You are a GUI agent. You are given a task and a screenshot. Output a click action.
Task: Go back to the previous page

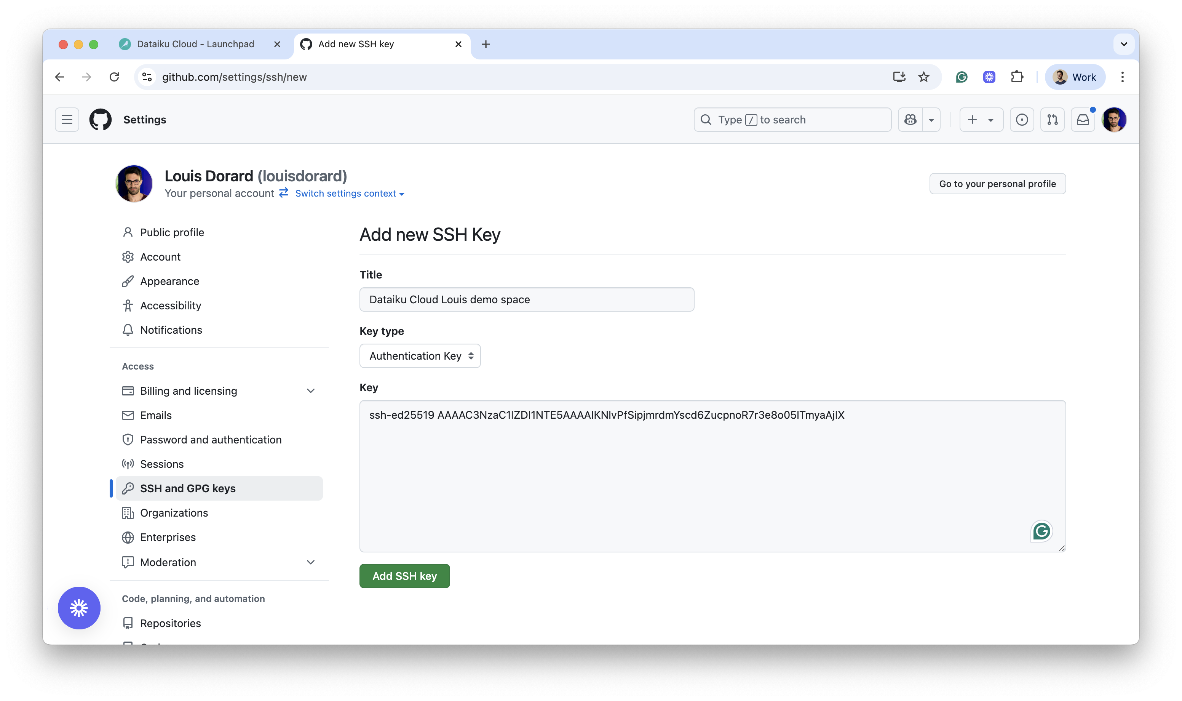click(59, 77)
